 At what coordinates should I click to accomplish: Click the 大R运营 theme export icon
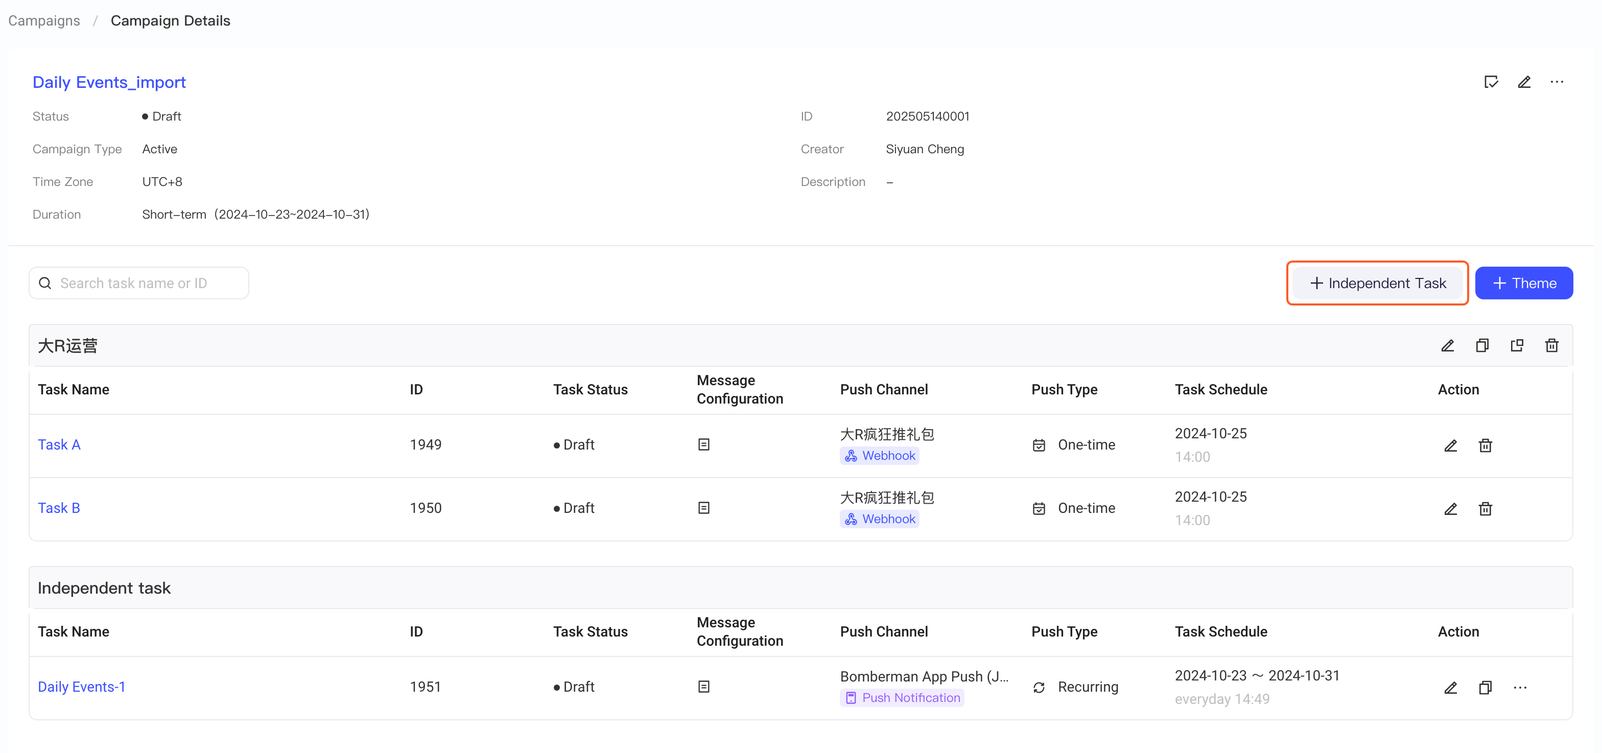1517,346
